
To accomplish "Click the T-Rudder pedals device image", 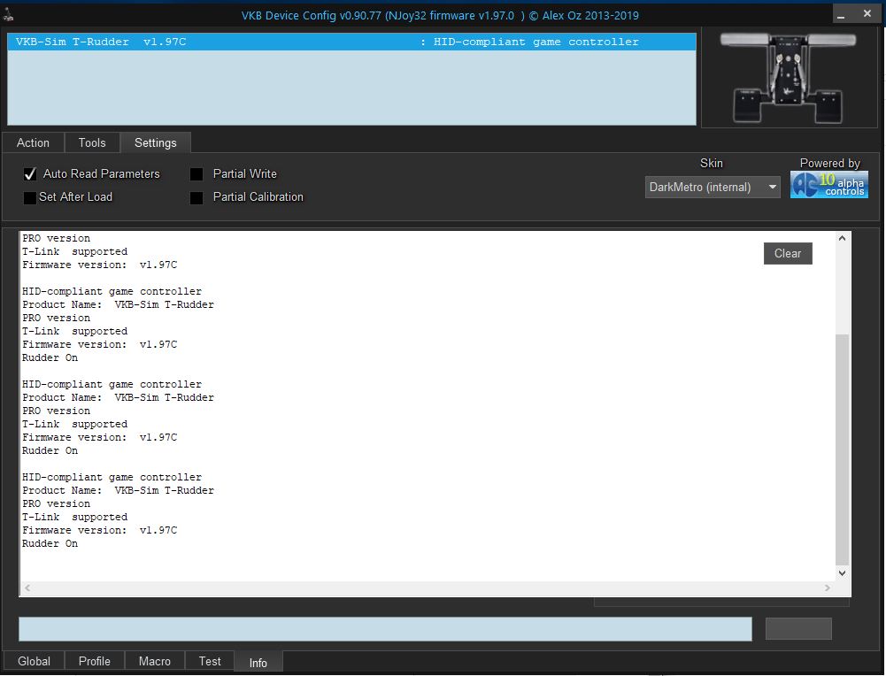I will tap(789, 77).
